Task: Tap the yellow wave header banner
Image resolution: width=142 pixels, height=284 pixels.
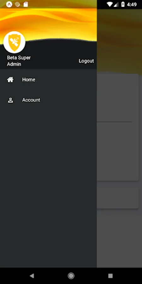Action: (x=48, y=24)
